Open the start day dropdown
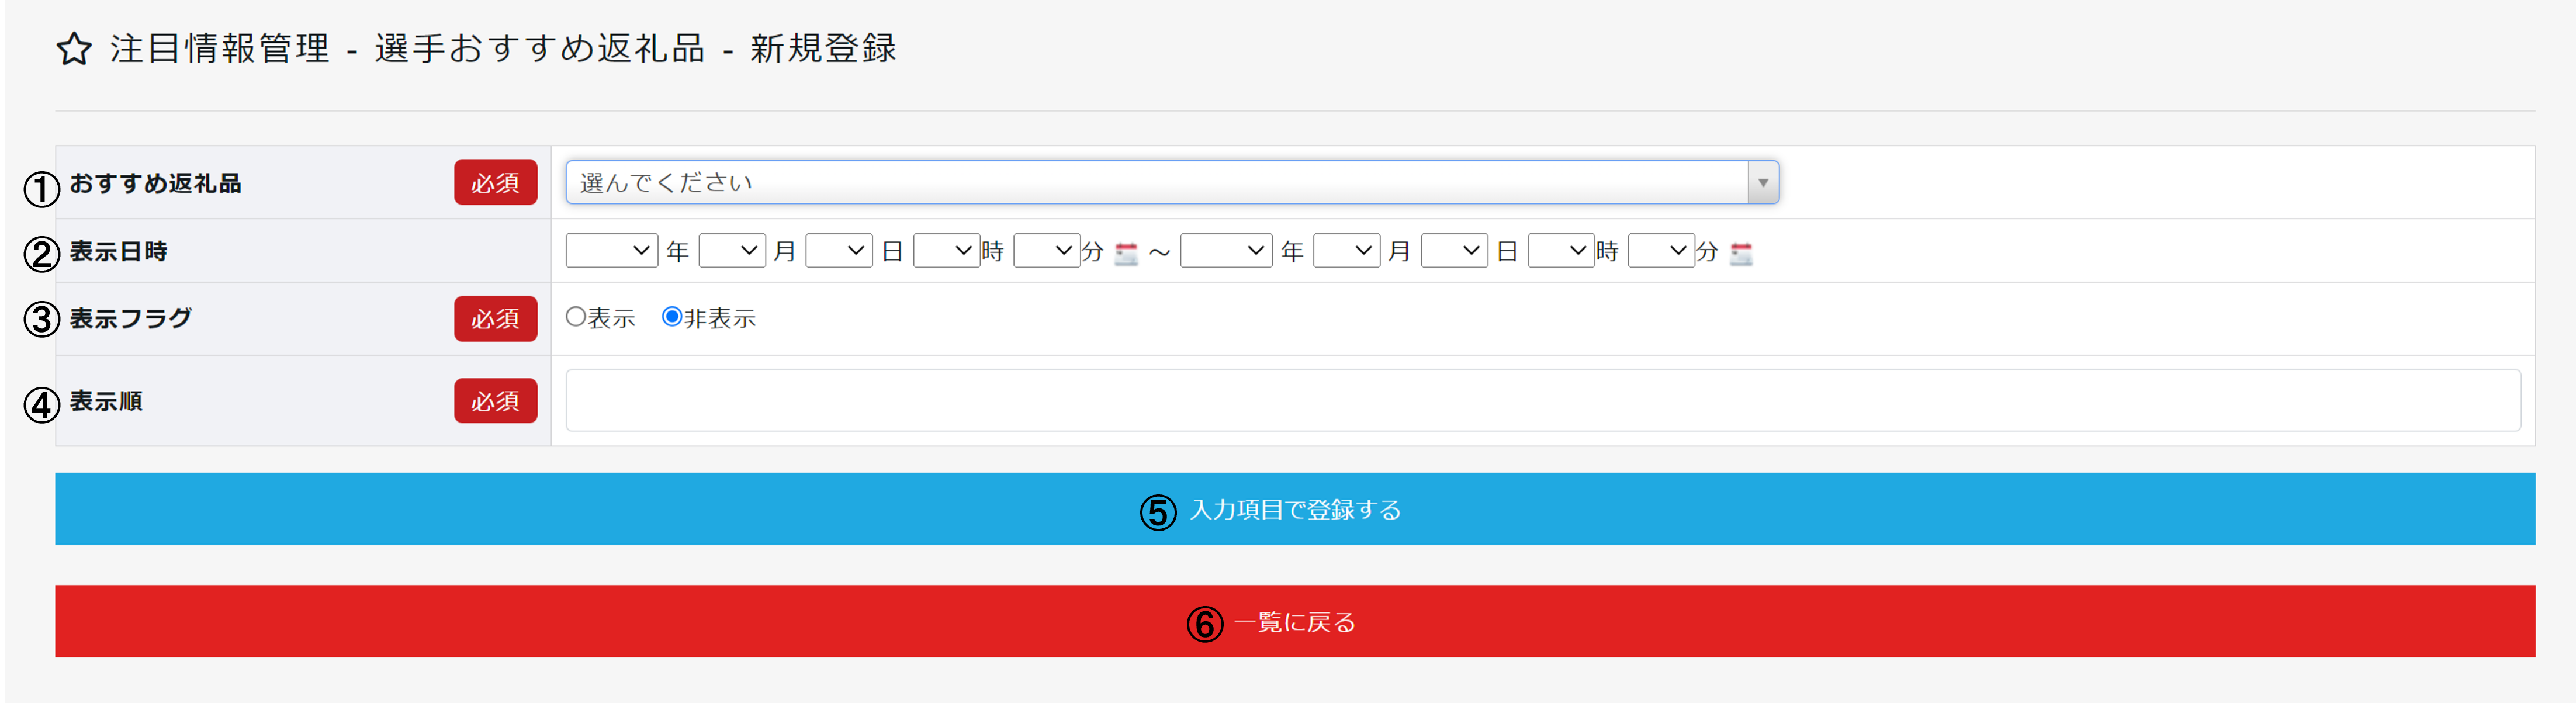This screenshot has width=2576, height=703. (x=839, y=251)
